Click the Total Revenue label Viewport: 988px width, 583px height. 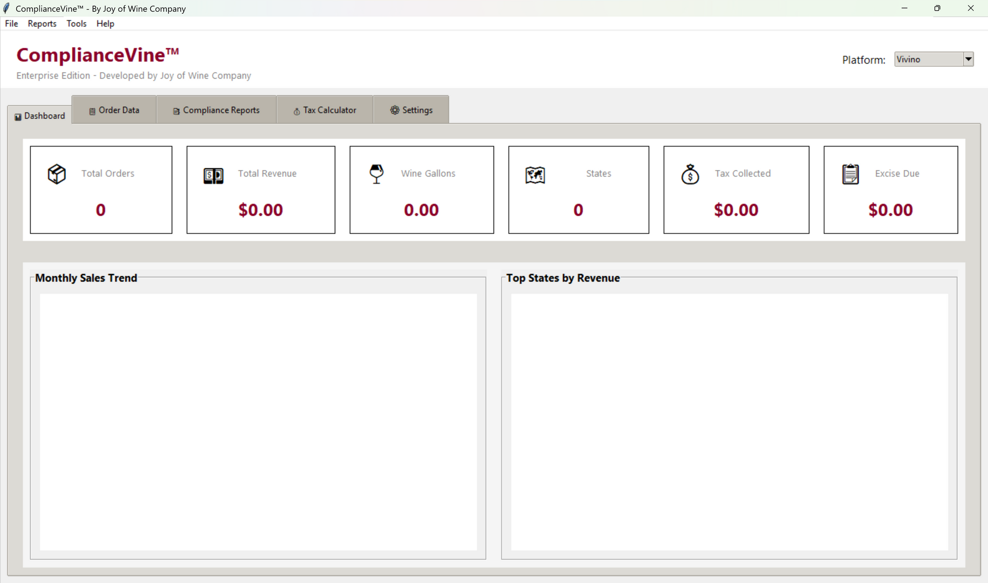coord(267,174)
